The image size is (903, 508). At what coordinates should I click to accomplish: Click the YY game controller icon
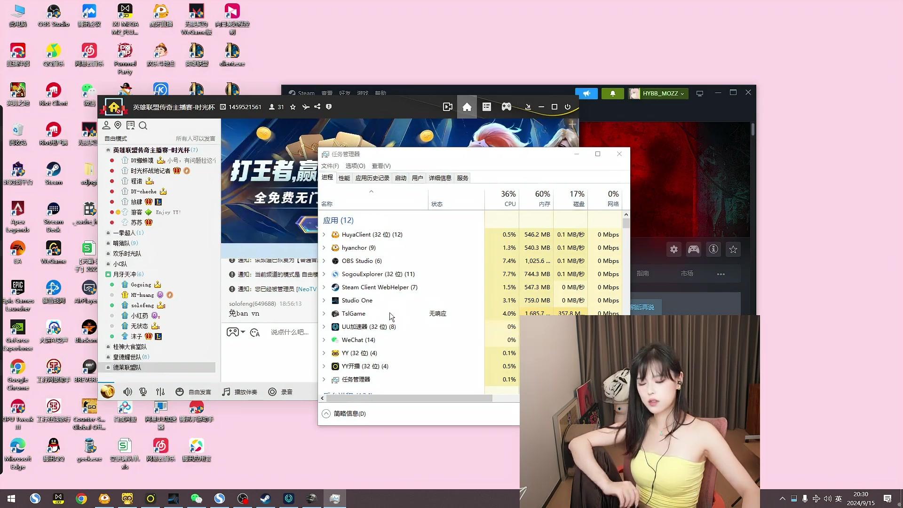coord(506,107)
